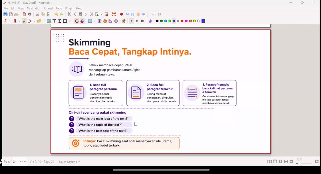Toggle fullscreen mode icon
The image size is (321, 174).
click(114, 14)
